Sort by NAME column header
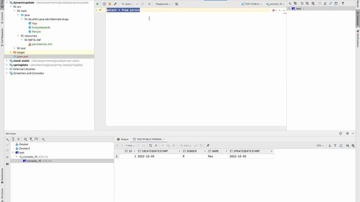 (x=218, y=151)
